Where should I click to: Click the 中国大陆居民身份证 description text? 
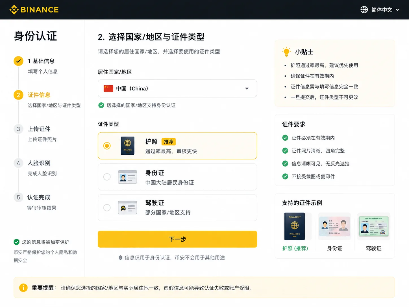169,183
